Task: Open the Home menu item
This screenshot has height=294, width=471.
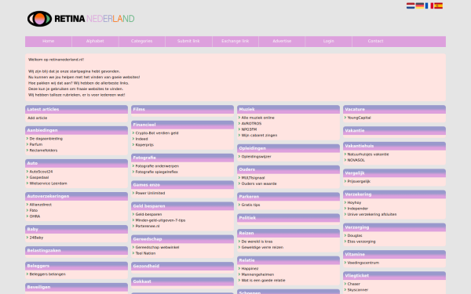Action: click(49, 41)
